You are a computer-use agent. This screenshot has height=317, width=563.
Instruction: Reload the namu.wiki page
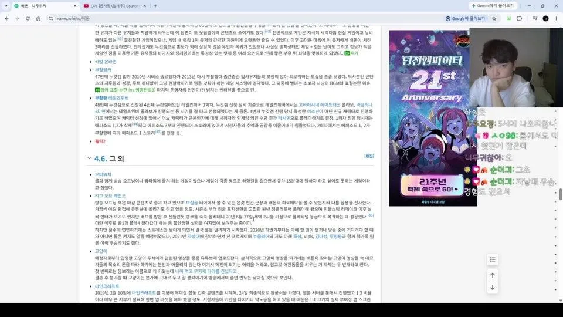[x=28, y=18]
